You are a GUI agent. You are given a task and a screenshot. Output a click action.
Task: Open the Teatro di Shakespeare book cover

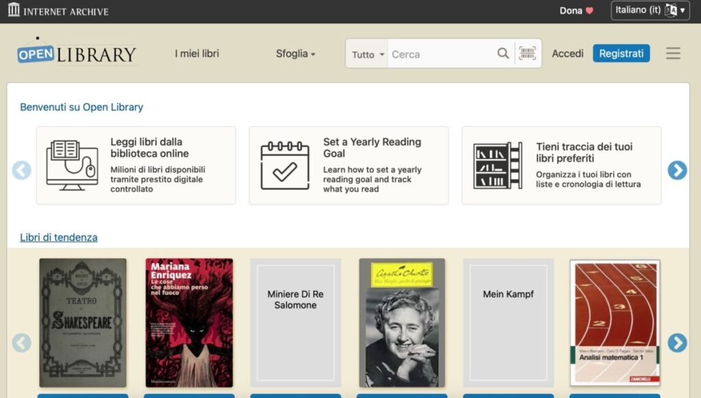(x=83, y=323)
